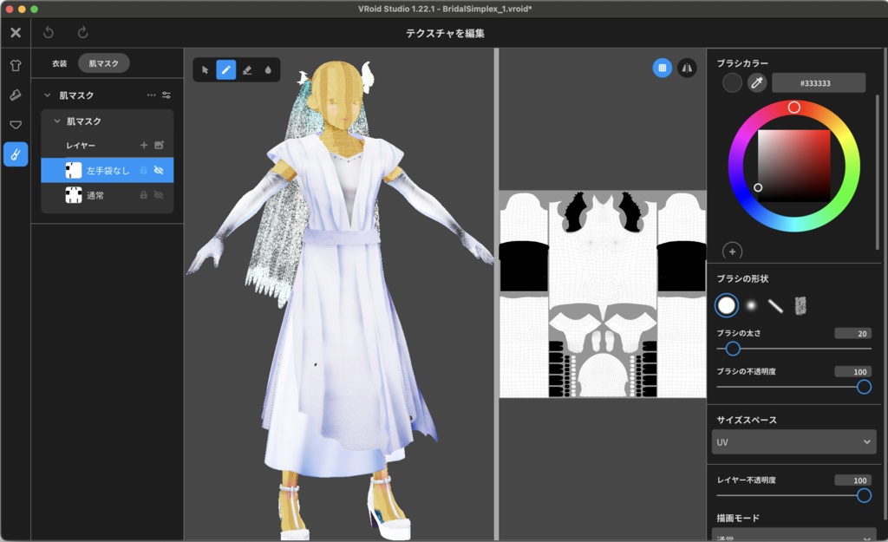Open the サイズスペース UV dropdown
The height and width of the screenshot is (542, 888).
pyautogui.click(x=793, y=441)
